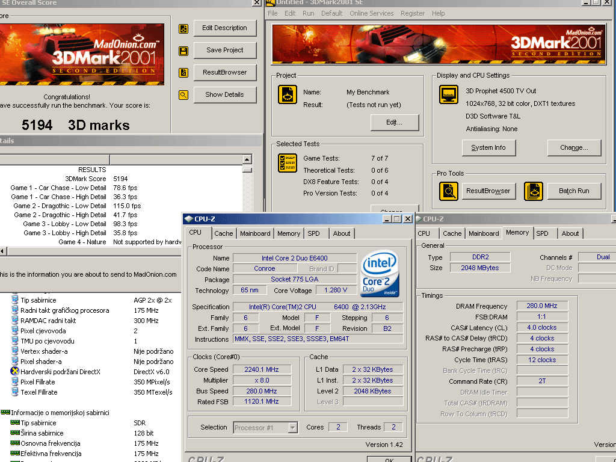Screen dimensions: 616x462
Task: Switch to Mainboard tab in front CPU-Z
Action: click(255, 233)
